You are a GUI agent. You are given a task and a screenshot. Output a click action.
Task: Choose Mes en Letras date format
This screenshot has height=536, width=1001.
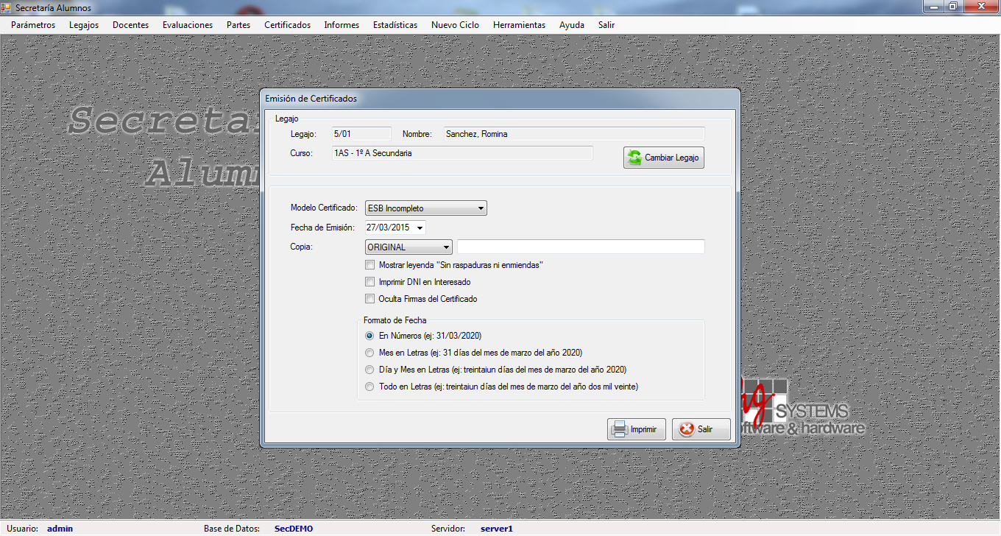[370, 353]
